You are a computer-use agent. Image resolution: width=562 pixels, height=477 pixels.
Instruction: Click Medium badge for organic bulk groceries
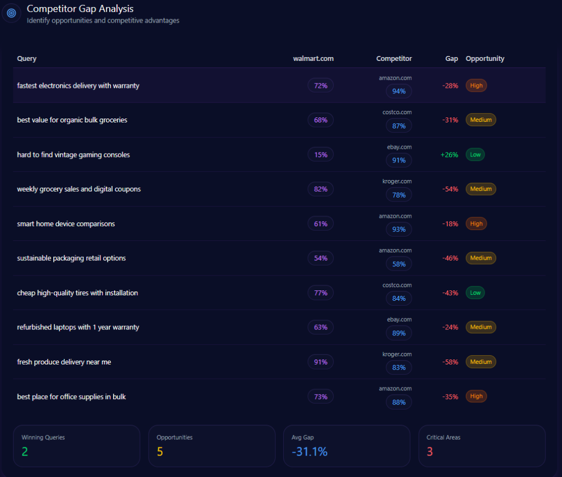[x=480, y=120]
